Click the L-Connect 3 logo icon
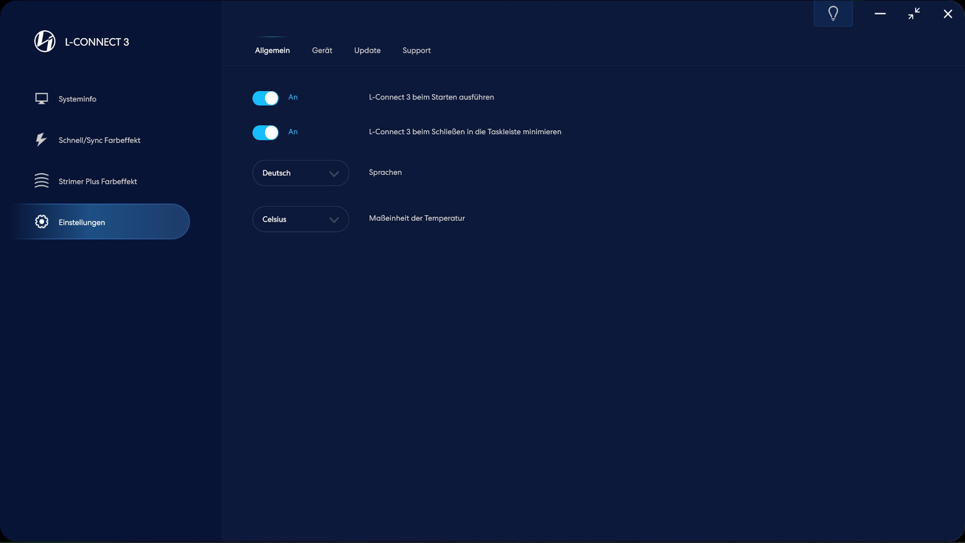 tap(45, 41)
